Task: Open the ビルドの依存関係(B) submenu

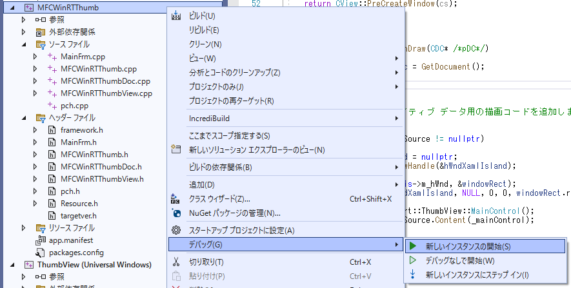Action: point(286,168)
